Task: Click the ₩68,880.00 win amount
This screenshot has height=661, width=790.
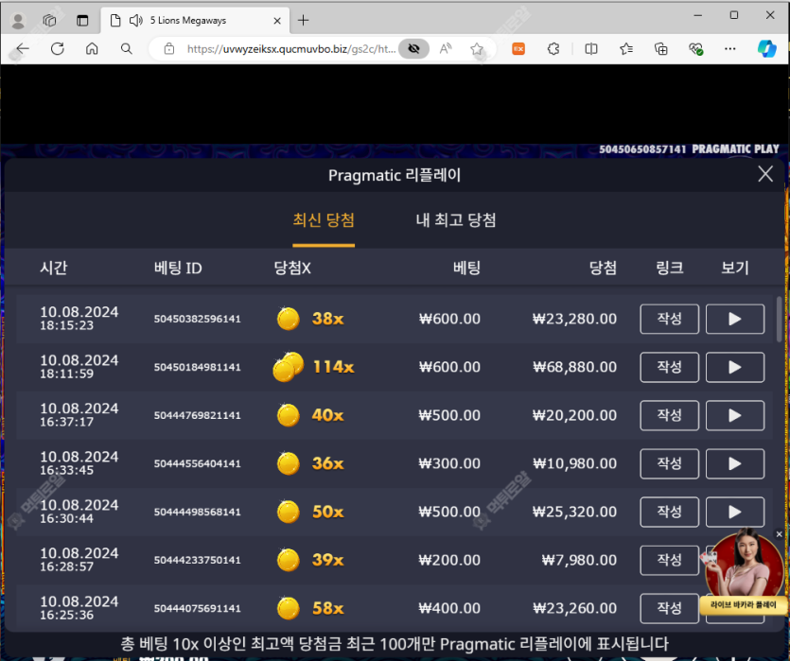Action: [575, 367]
